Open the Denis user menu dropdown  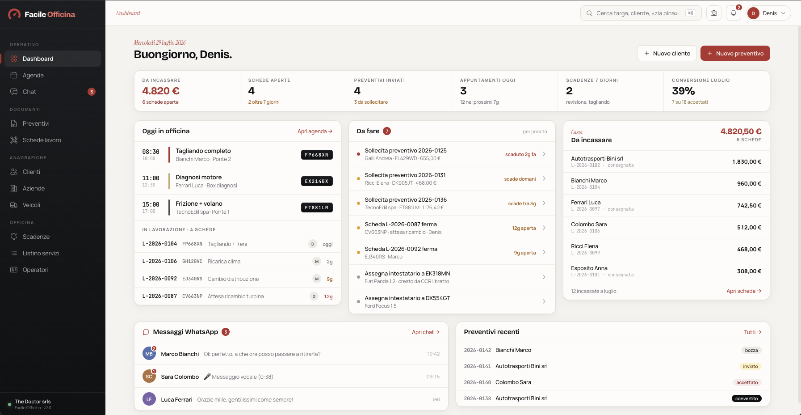pos(768,13)
